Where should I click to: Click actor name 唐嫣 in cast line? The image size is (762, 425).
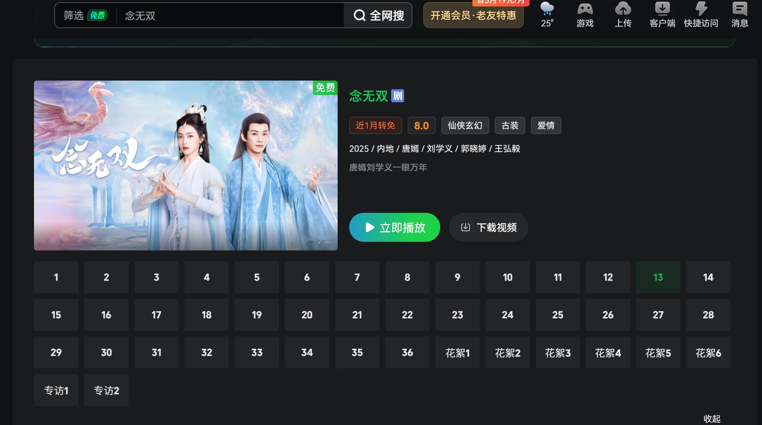410,149
